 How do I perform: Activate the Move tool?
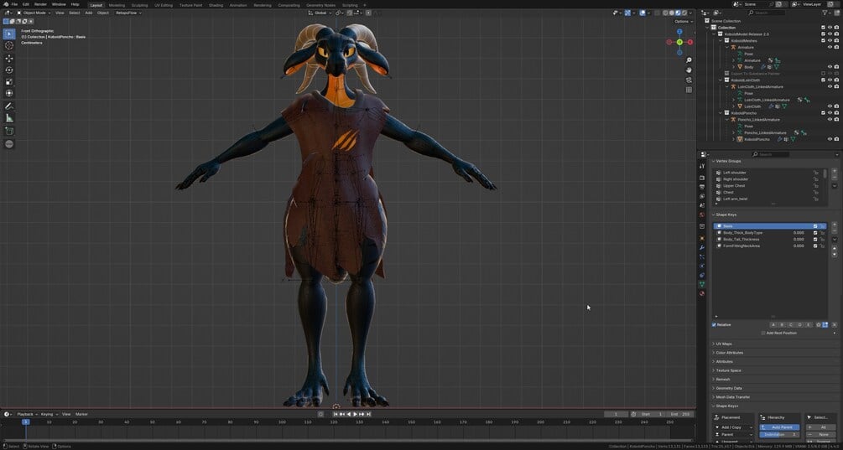[x=9, y=58]
